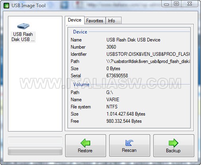This screenshot has height=165, width=201.
Task: Click the volume name value 'VARIE'
Action: pyautogui.click(x=113, y=100)
